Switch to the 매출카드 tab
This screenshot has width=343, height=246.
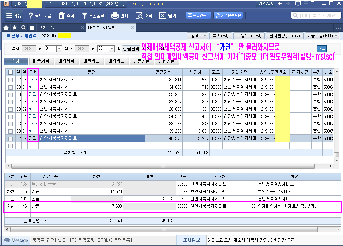pyautogui.click(x=91, y=61)
